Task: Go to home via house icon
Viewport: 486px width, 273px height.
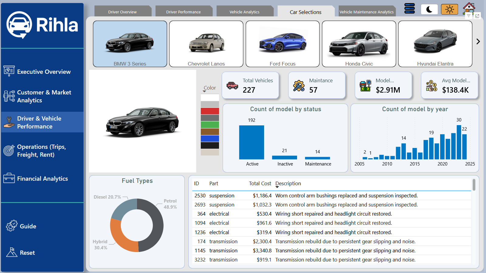Action: pos(469,8)
